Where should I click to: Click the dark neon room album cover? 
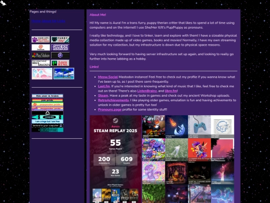pos(176,193)
